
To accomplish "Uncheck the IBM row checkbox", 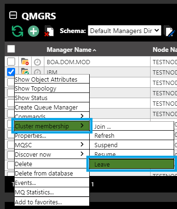I will 11,72.
